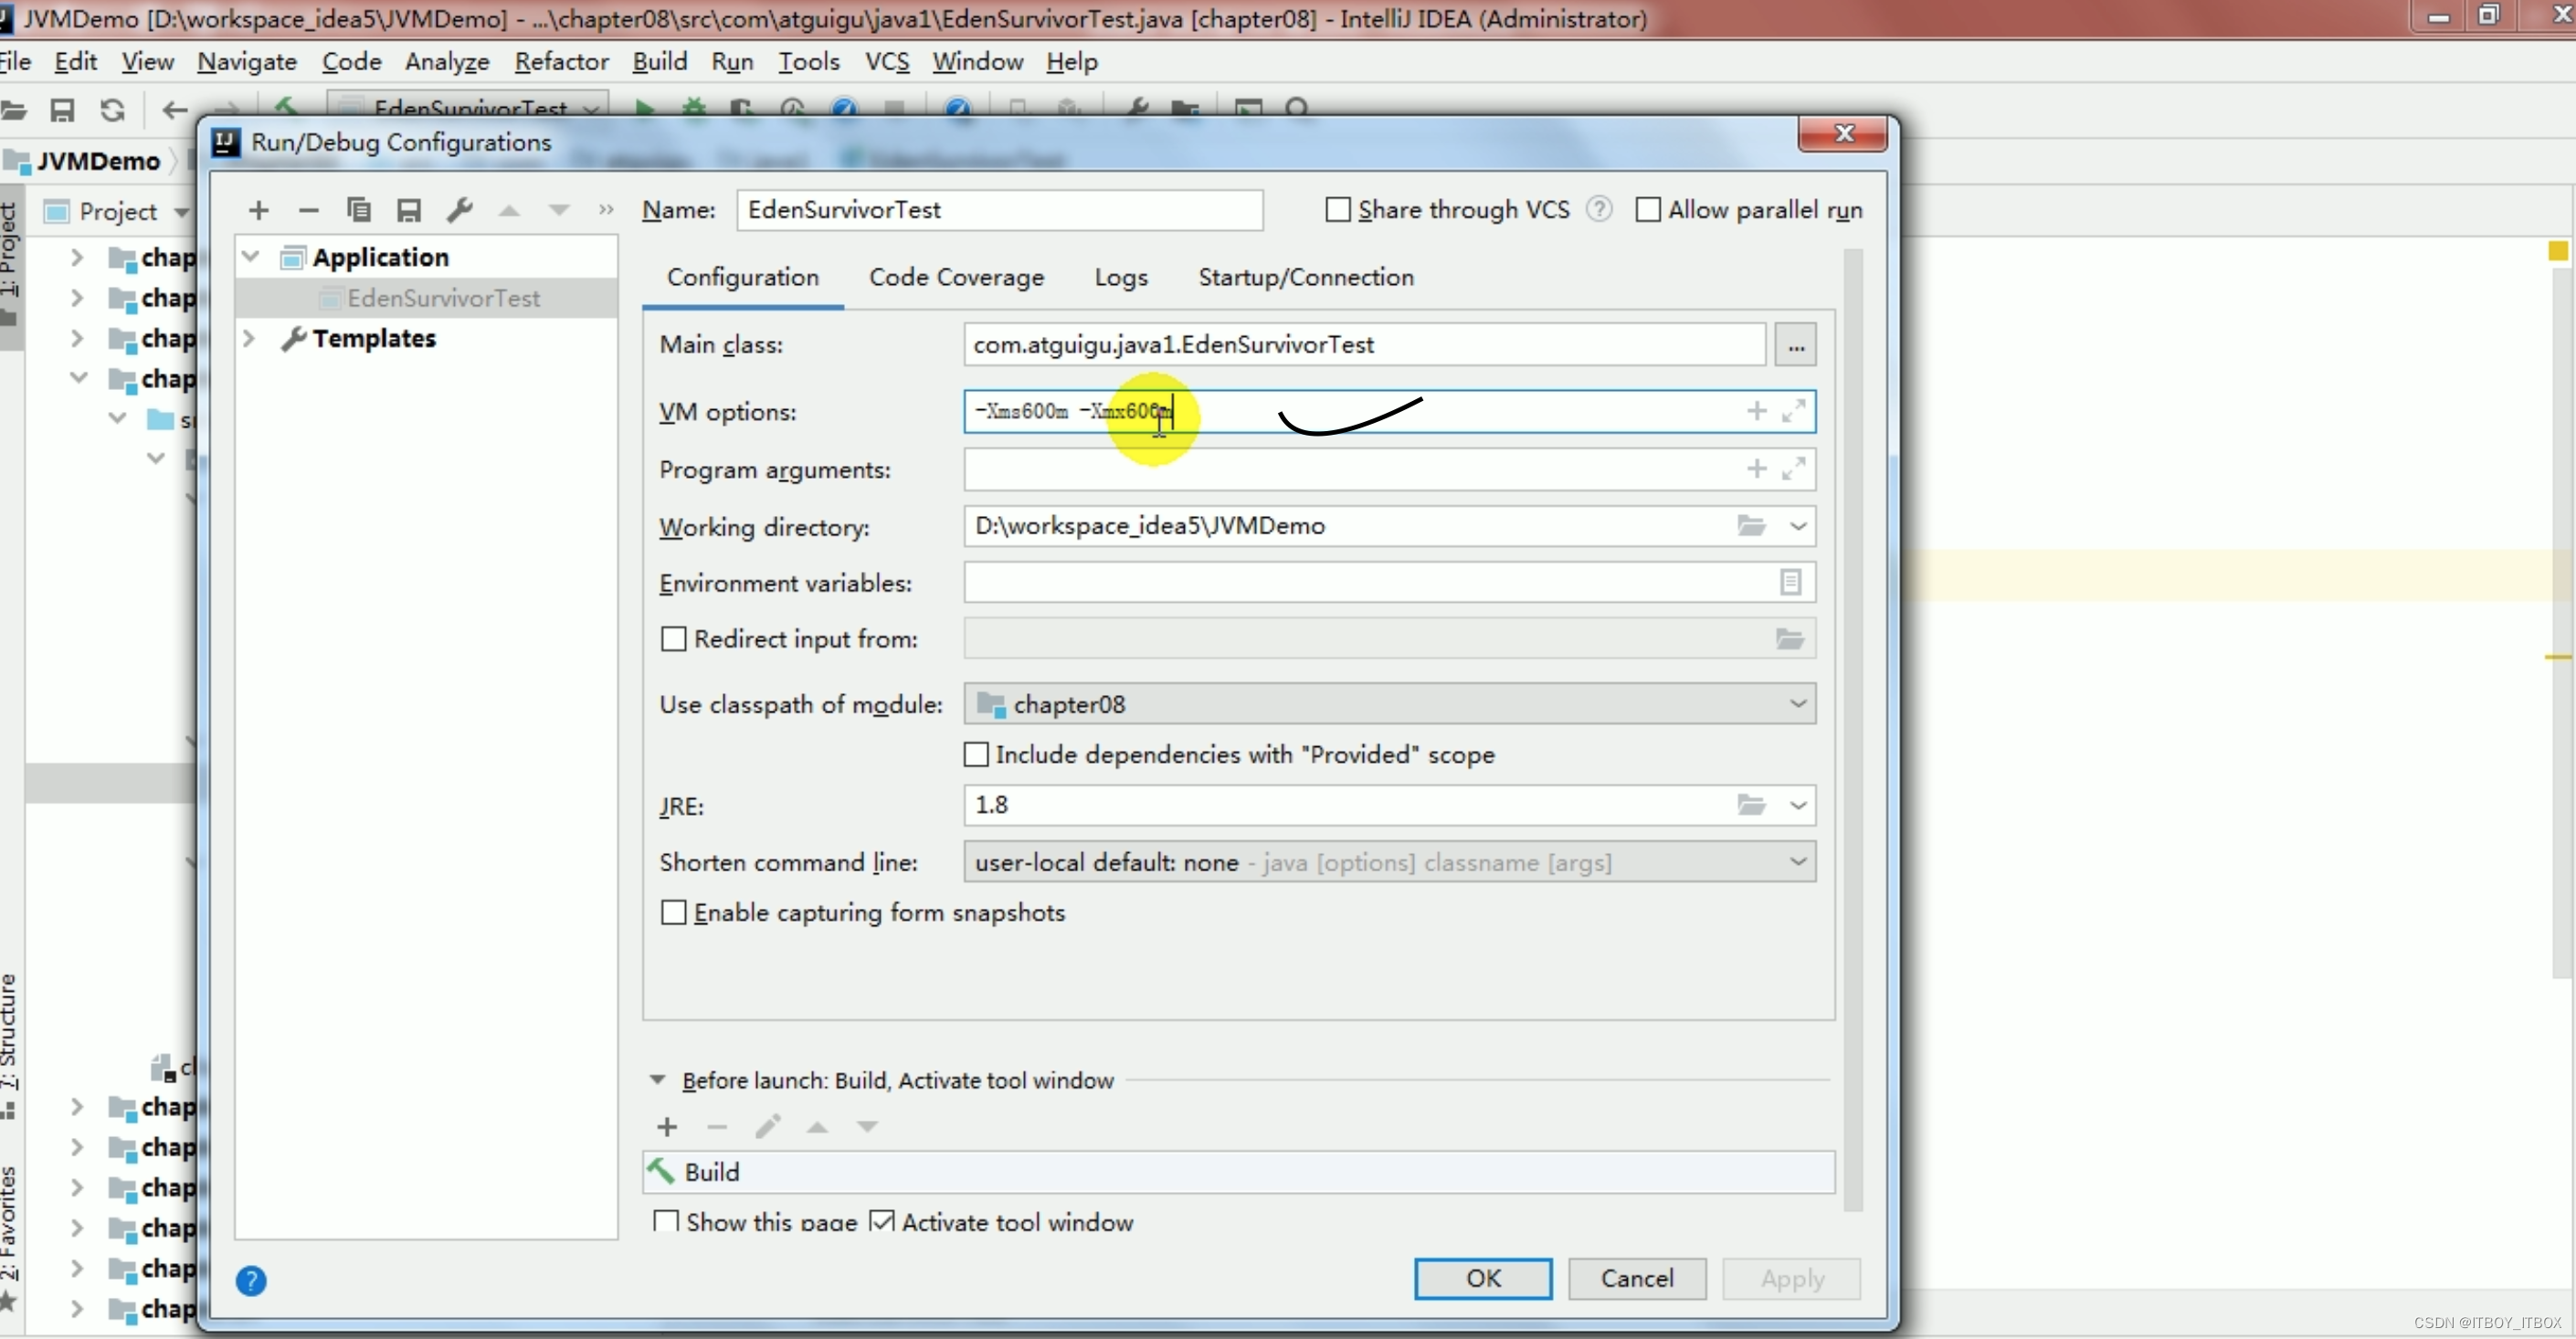2576x1339 pixels.
Task: Toggle the Allow parallel run checkbox
Action: (1647, 210)
